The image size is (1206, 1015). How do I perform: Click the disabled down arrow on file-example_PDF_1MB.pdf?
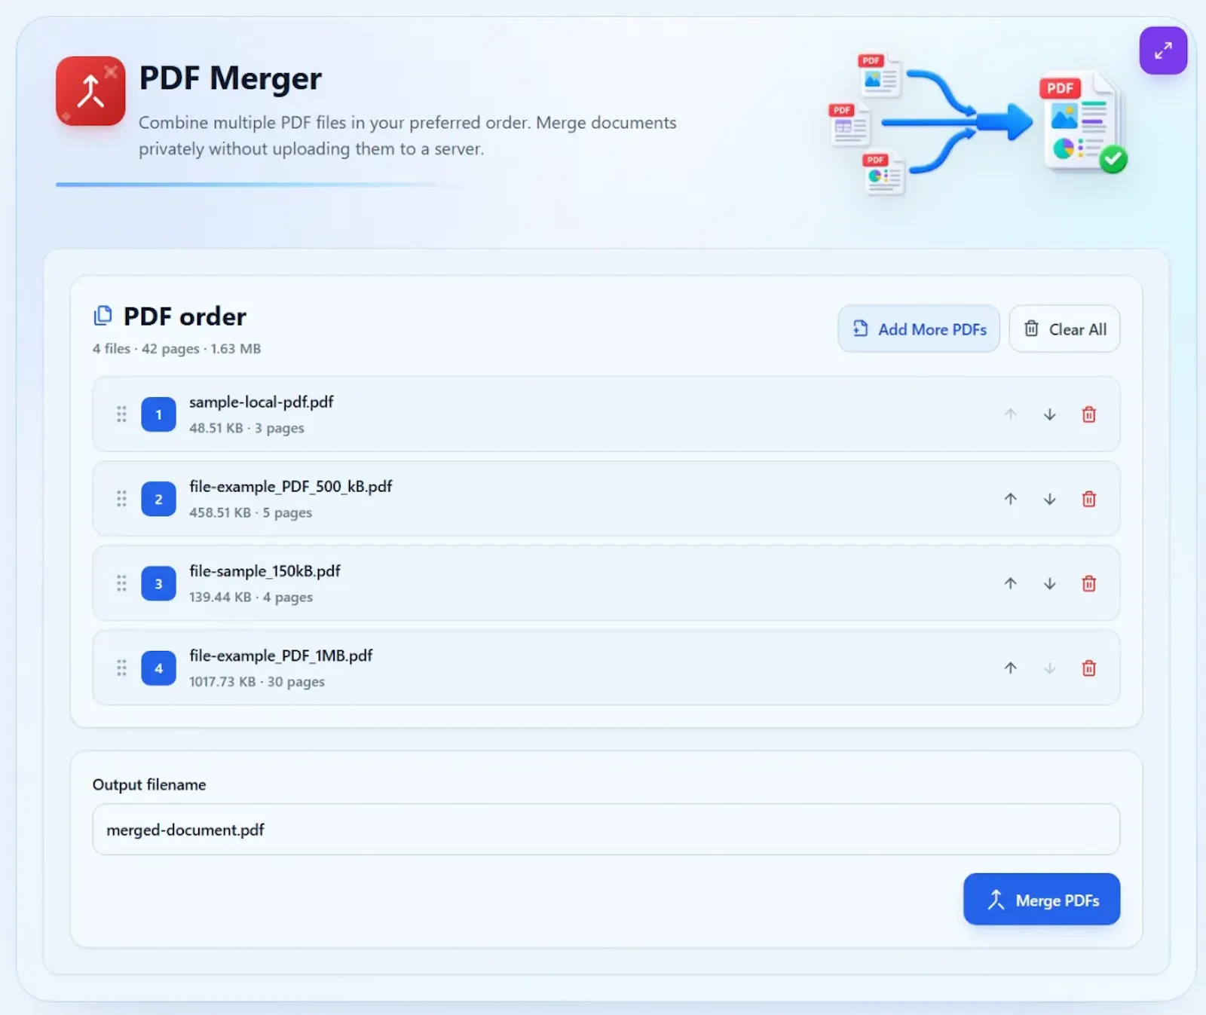point(1049,668)
